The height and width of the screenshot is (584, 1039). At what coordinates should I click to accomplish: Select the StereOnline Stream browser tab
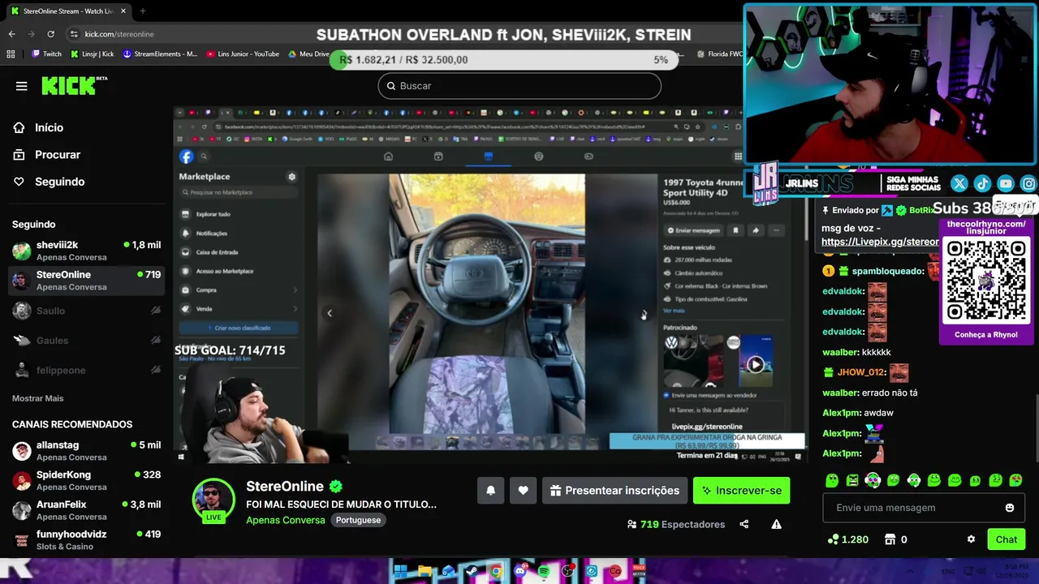point(68,11)
